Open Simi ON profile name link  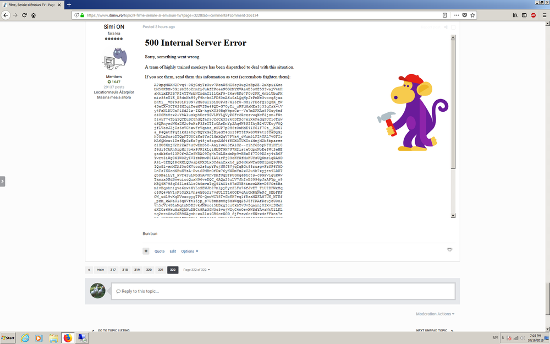114,26
